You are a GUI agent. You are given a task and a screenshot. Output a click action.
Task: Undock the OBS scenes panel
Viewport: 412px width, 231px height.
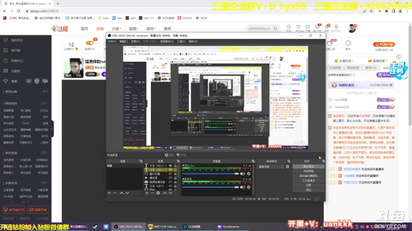[x=141, y=161]
